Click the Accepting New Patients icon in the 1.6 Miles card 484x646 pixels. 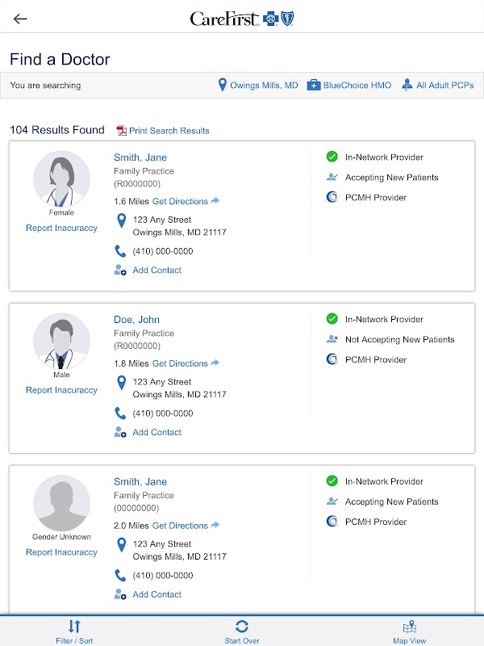[332, 177]
